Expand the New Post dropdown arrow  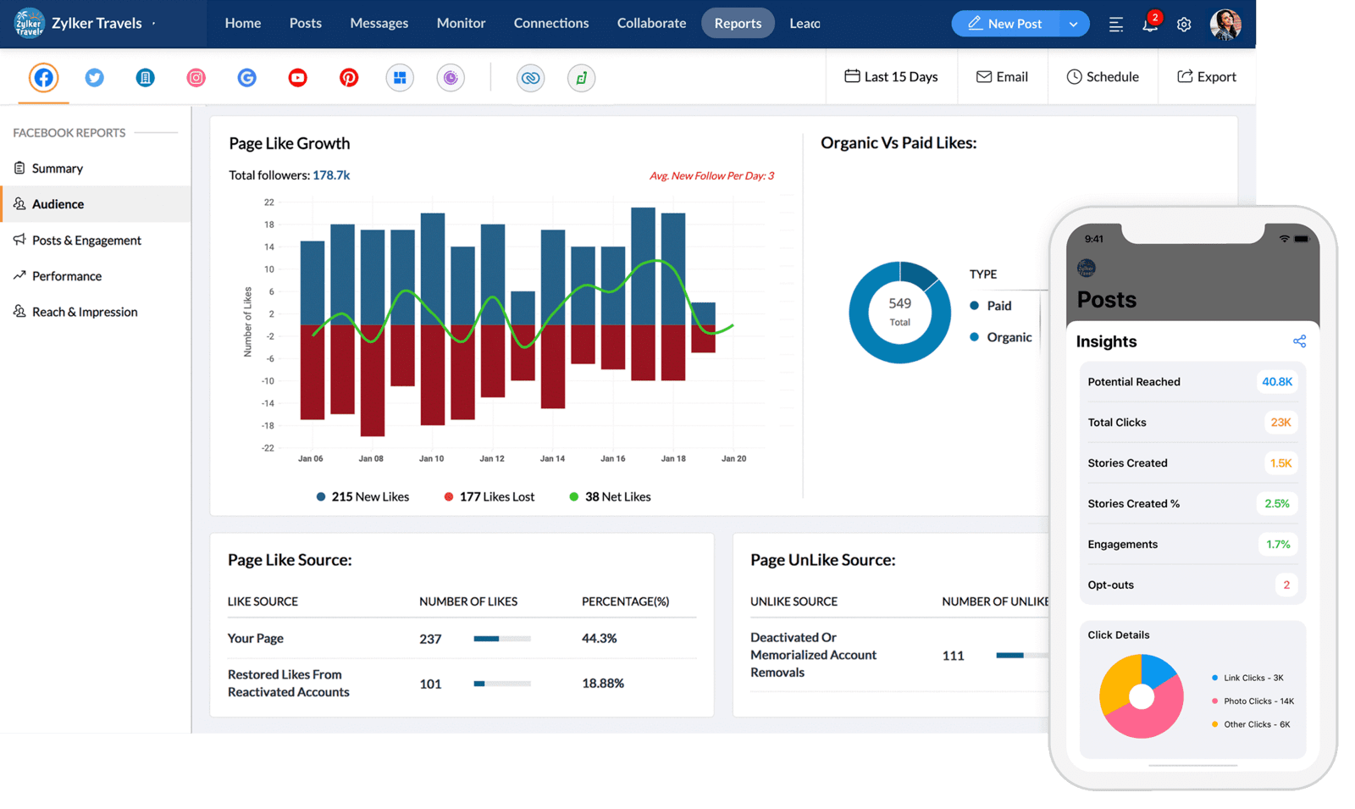point(1074,23)
